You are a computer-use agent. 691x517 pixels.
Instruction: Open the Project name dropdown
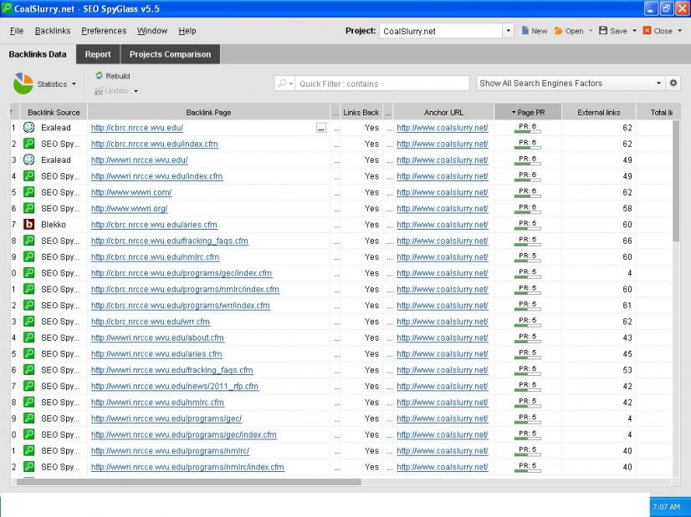pyautogui.click(x=508, y=31)
